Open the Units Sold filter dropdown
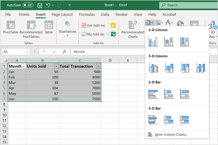The width and height of the screenshot is (218, 145). tap(56, 66)
